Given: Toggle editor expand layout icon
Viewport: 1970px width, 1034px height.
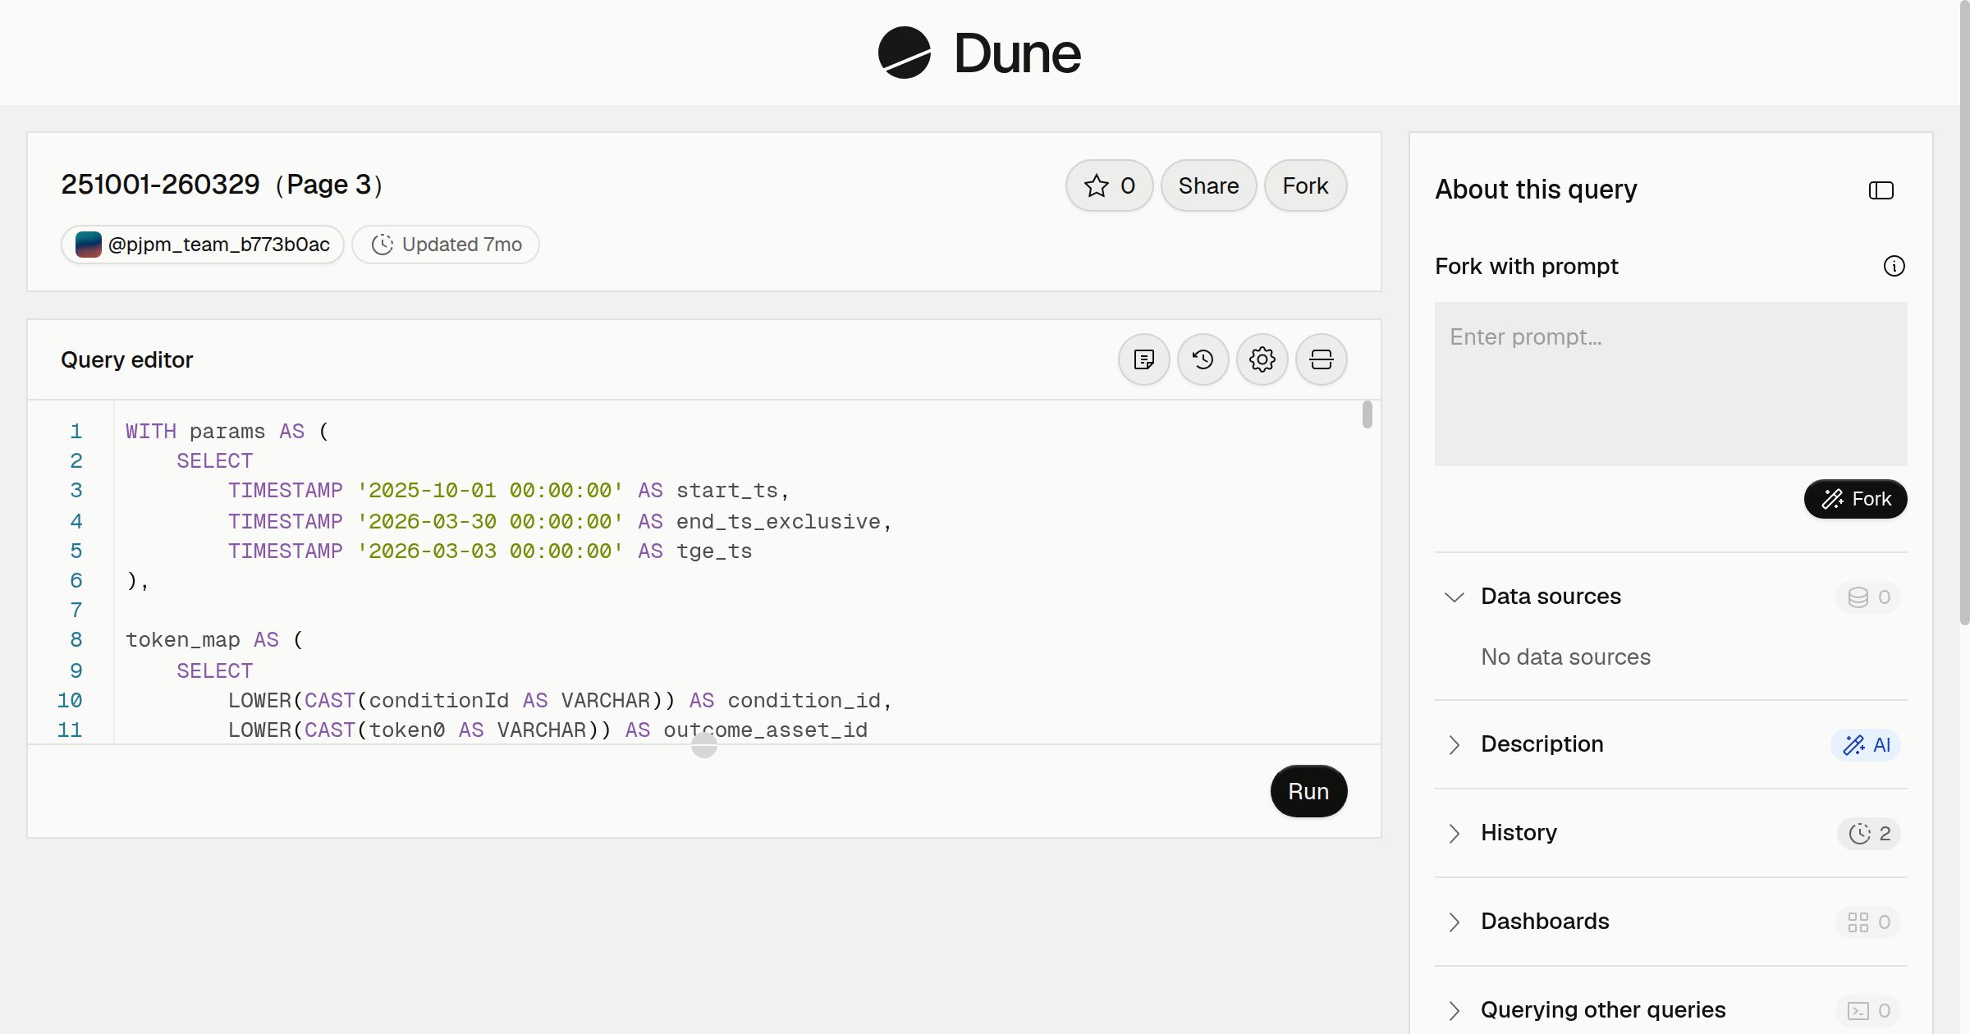Looking at the screenshot, I should point(1322,359).
